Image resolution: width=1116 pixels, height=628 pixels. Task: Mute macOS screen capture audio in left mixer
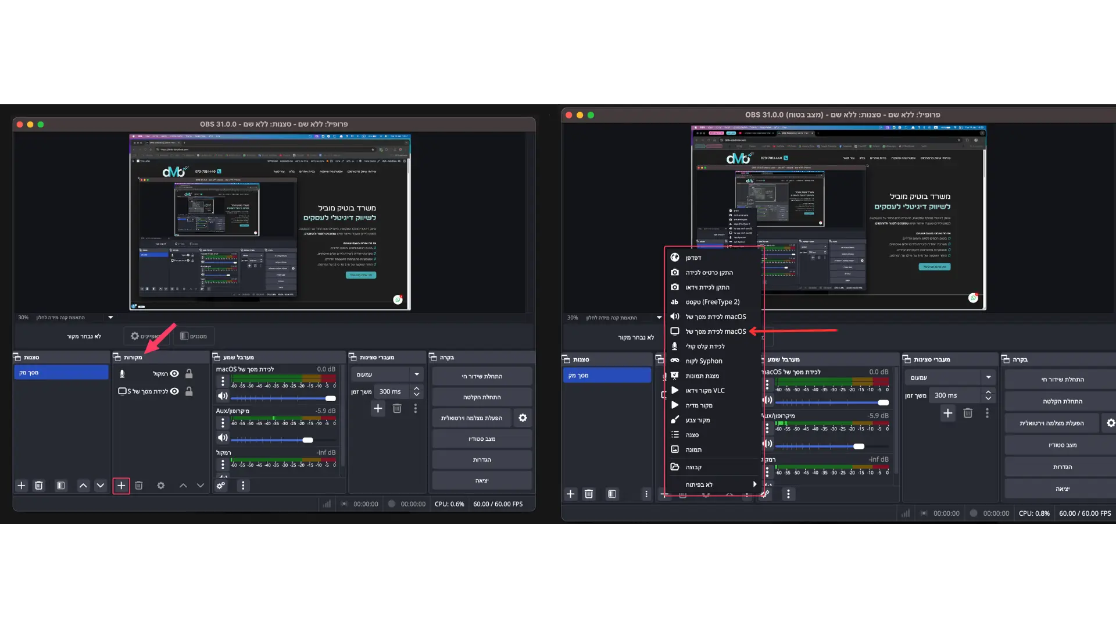223,397
